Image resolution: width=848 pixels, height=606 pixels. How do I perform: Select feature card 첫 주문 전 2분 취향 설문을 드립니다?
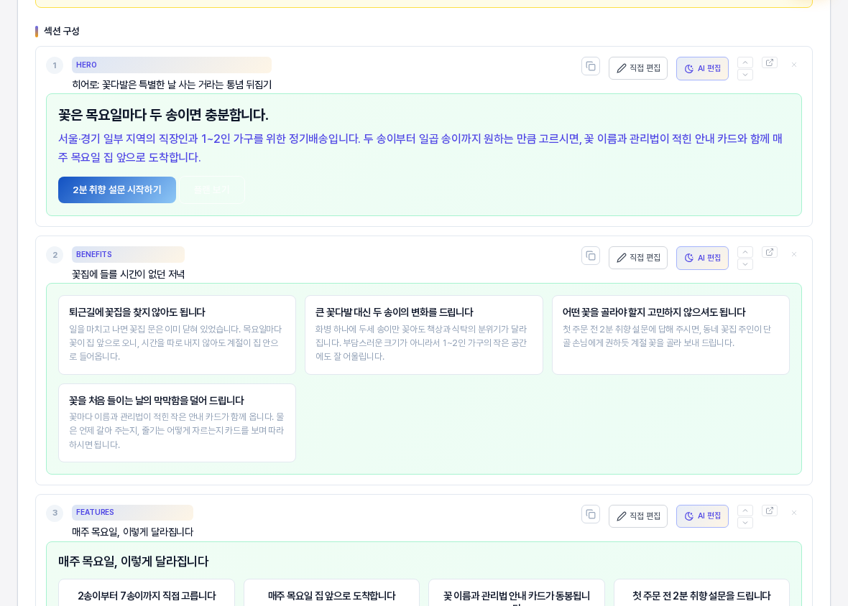click(x=701, y=592)
